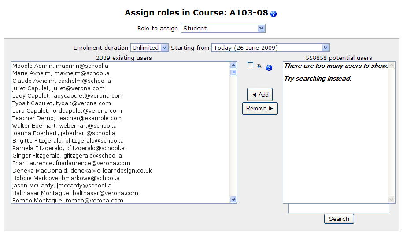
Task: Choose Teacher Demo in existing users list
Action: click(67, 118)
